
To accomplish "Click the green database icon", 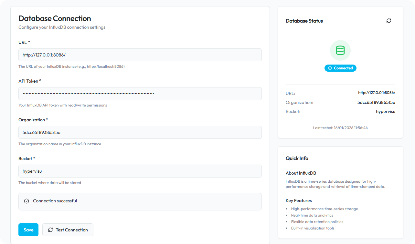I will 340,50.
